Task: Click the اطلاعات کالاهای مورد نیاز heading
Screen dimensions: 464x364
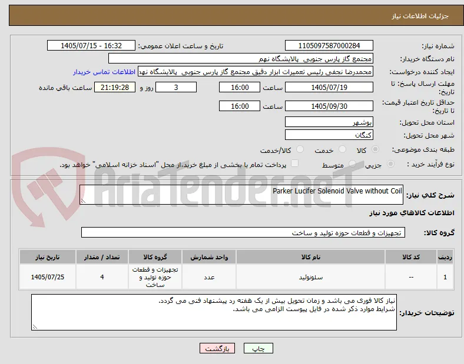Action: click(x=412, y=213)
